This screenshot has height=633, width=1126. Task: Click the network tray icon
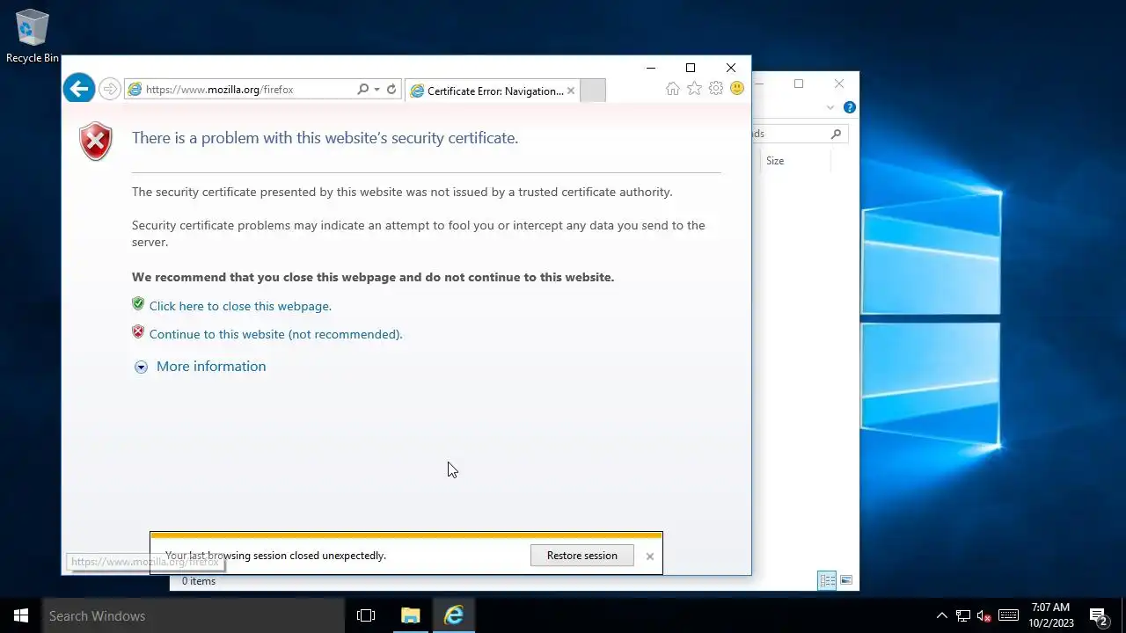click(x=963, y=615)
